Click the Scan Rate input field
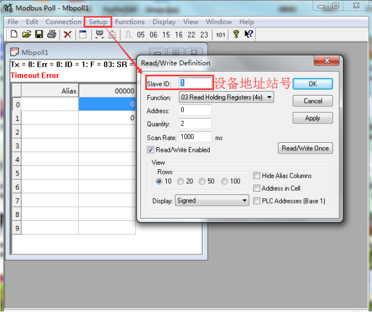This screenshot has width=372, height=312. (195, 137)
